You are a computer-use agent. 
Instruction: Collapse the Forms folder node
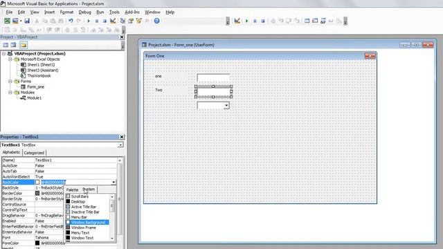pos(10,82)
